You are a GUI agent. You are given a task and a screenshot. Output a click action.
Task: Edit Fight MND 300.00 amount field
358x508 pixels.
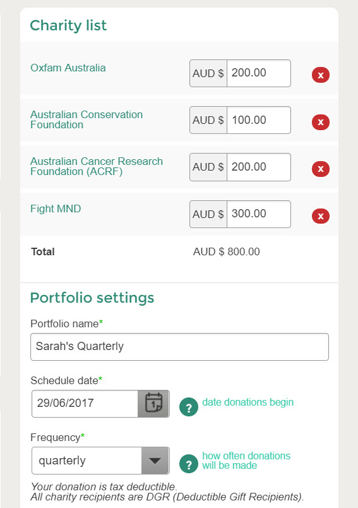tap(259, 214)
